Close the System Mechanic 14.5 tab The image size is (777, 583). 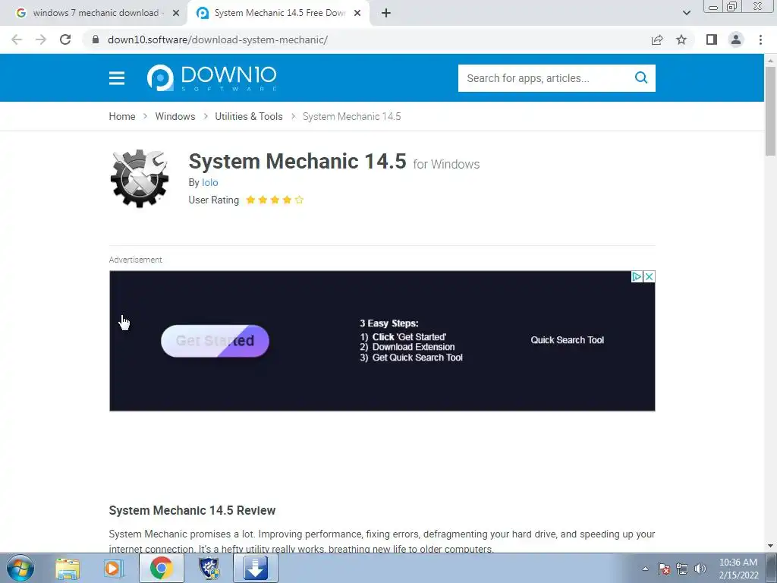(x=357, y=13)
